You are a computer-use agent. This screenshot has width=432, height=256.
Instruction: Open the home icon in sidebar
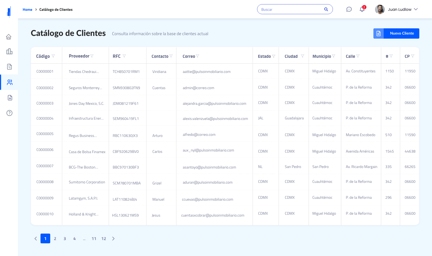coord(9,37)
